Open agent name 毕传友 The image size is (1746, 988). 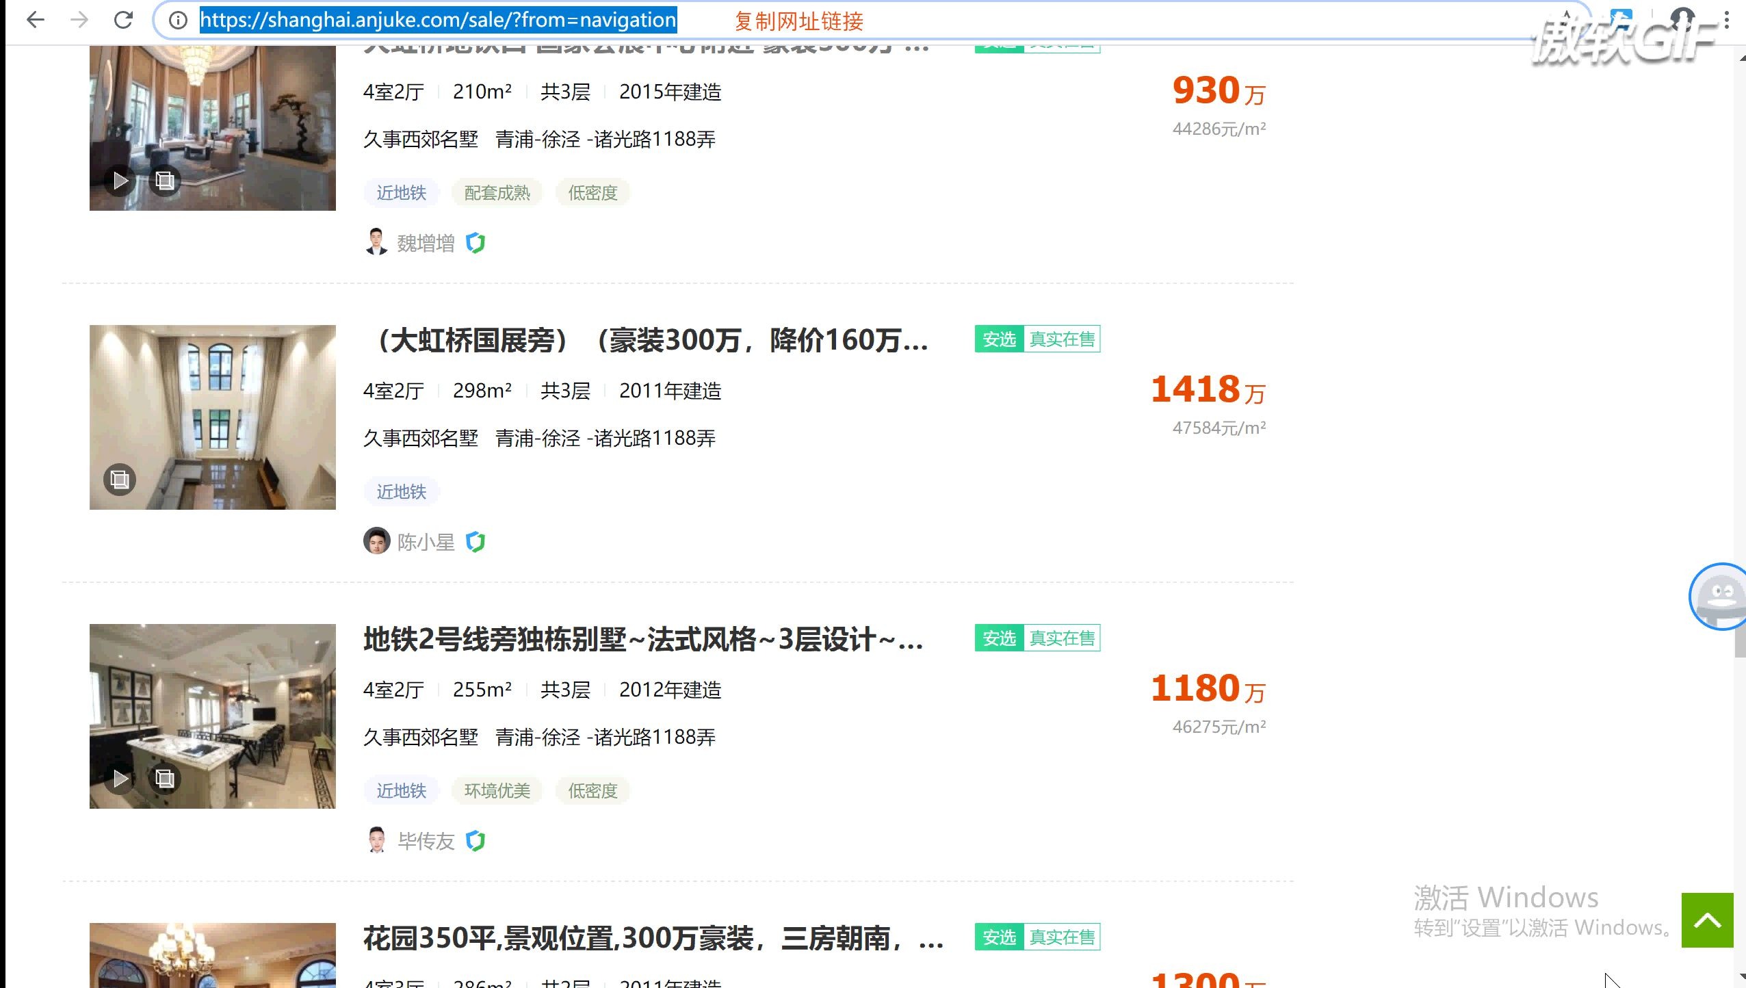coord(426,841)
